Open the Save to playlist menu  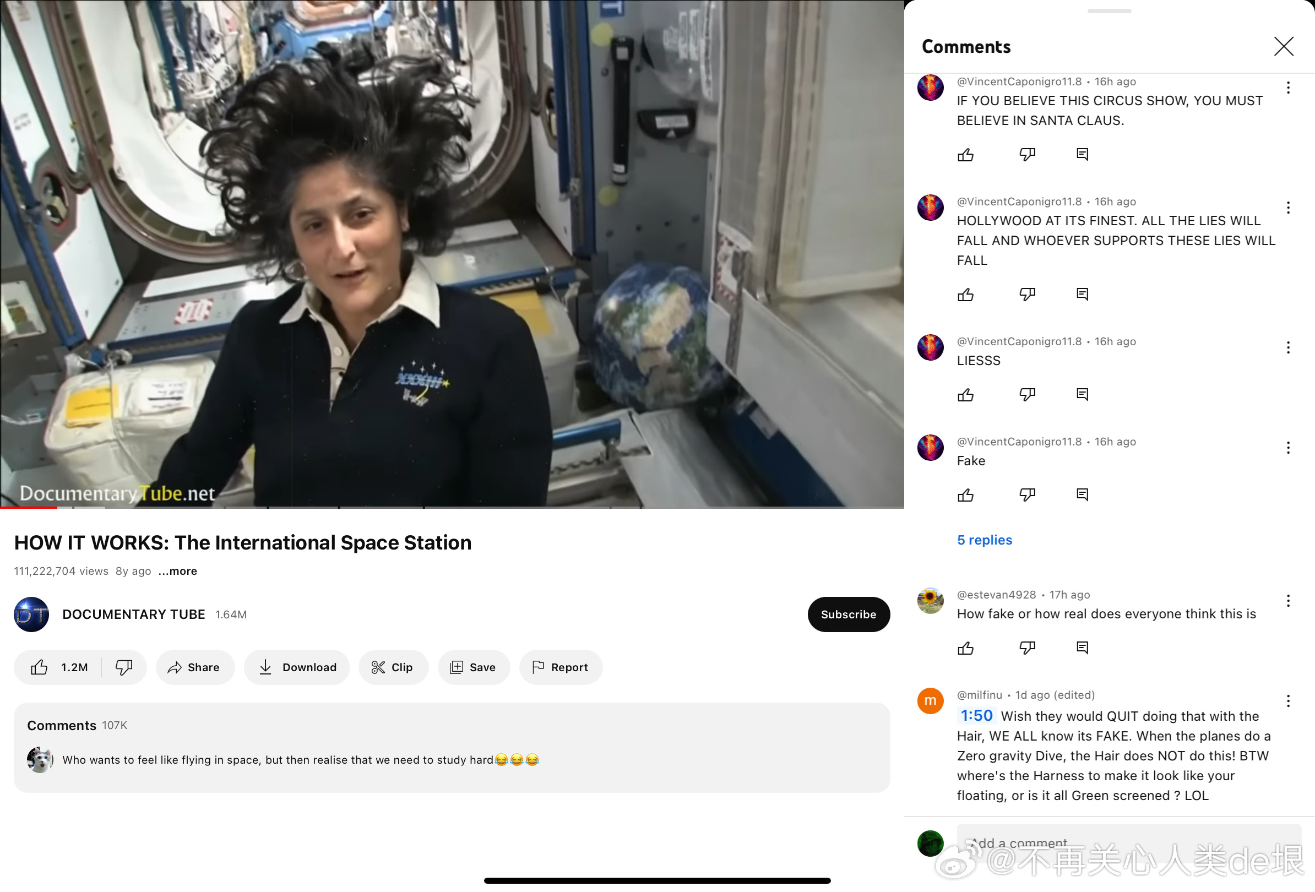[473, 667]
